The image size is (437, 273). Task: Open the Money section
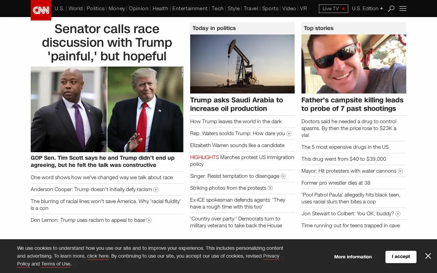(x=117, y=9)
